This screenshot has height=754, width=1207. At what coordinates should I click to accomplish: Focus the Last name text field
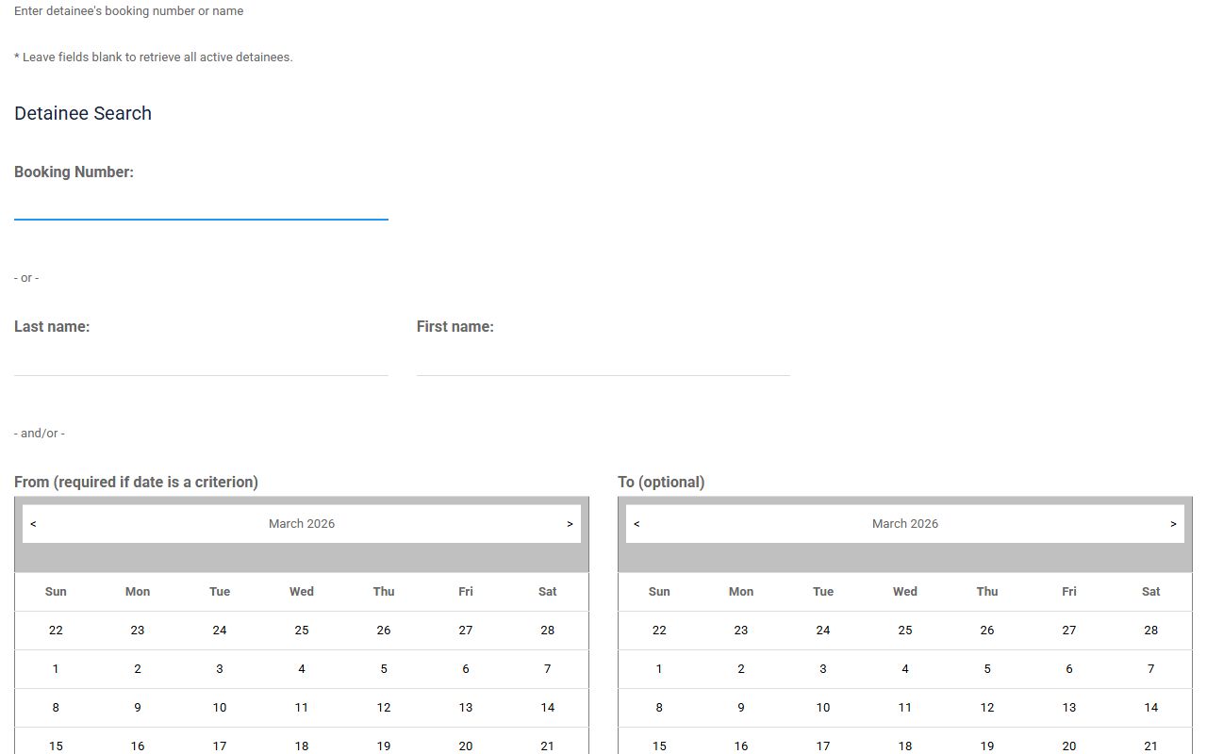click(201, 360)
